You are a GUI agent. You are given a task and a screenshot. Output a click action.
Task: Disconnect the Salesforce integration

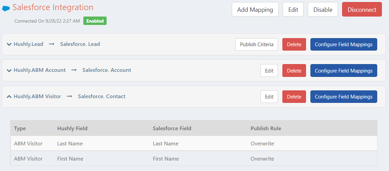coord(362,9)
